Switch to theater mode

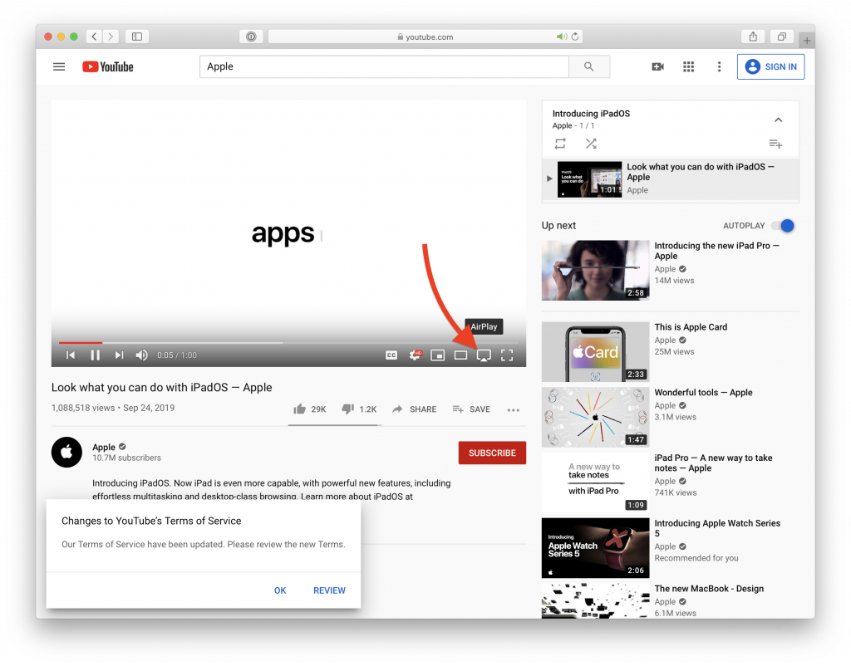pyautogui.click(x=460, y=355)
